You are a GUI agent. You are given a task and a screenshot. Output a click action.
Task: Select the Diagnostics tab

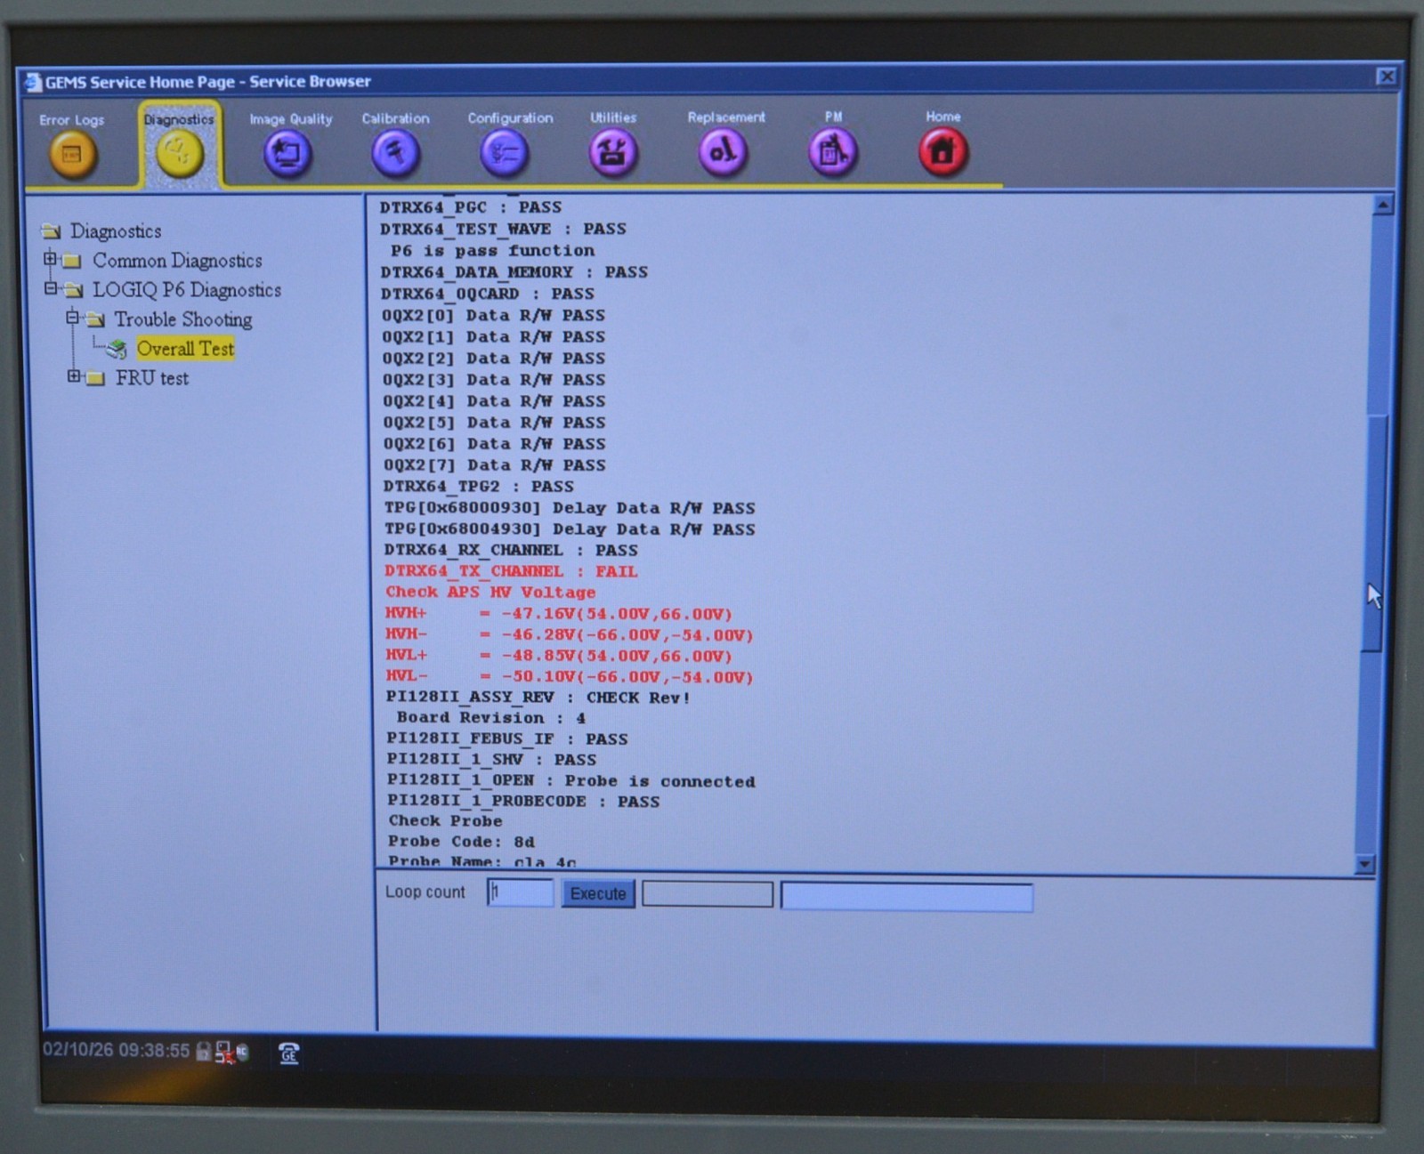[179, 147]
